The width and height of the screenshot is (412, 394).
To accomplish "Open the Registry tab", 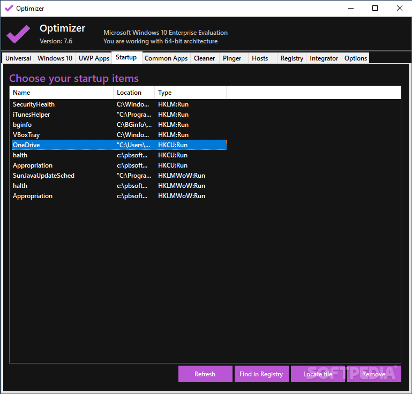I will coord(291,58).
